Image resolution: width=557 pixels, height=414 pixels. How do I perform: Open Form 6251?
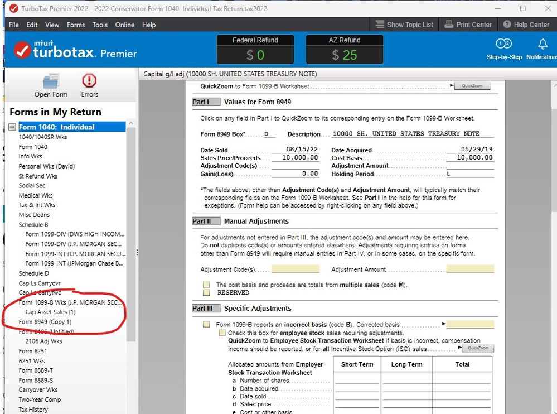(x=33, y=351)
